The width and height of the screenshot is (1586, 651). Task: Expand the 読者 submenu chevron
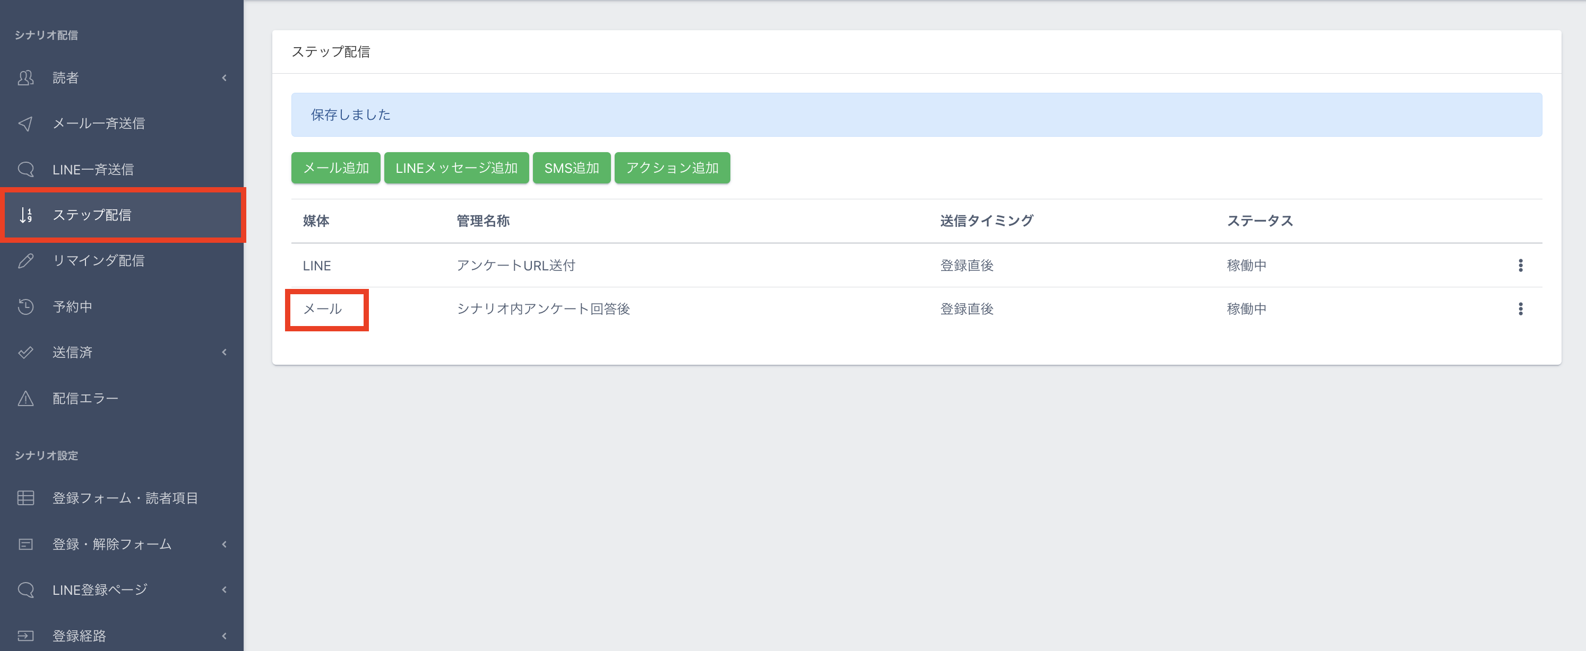click(x=224, y=78)
